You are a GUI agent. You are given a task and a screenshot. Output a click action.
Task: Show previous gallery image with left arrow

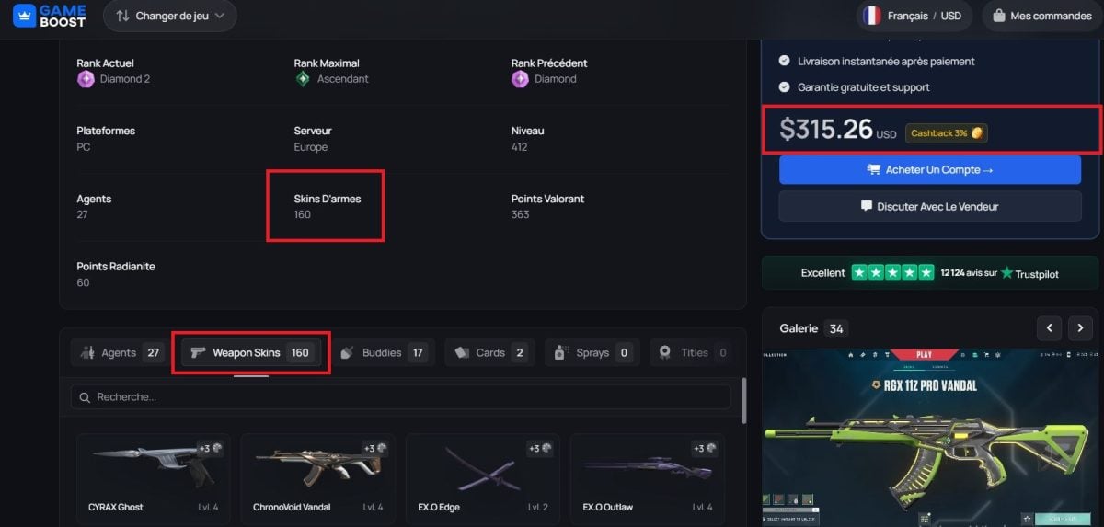pos(1050,327)
